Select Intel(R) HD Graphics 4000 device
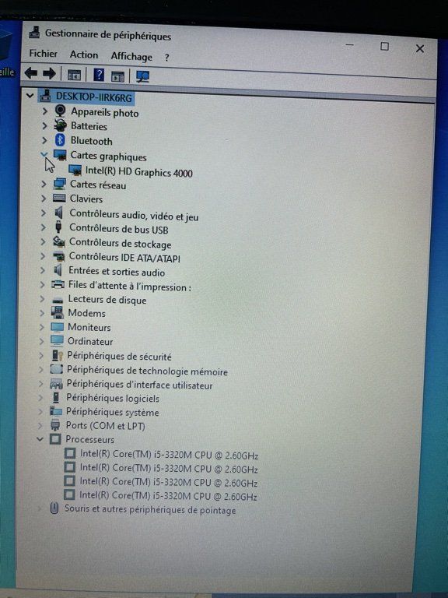Image resolution: width=448 pixels, height=598 pixels. pyautogui.click(x=138, y=171)
